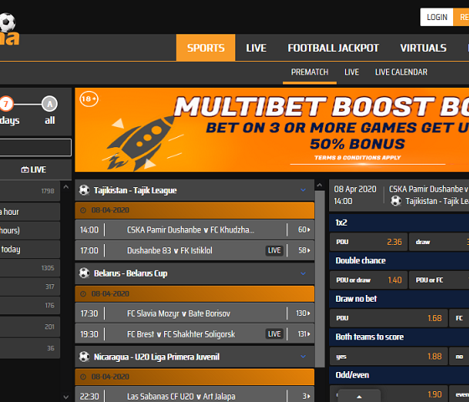Open the LIVE filter with TV icon in sidebar
The image size is (469, 402).
coord(33,170)
